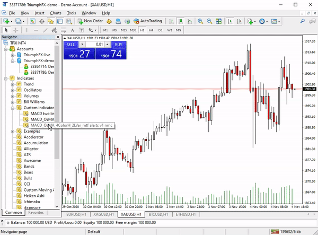The height and width of the screenshot is (235, 318).
Task: Toggle the Chart Shift icon
Action: [239, 21]
